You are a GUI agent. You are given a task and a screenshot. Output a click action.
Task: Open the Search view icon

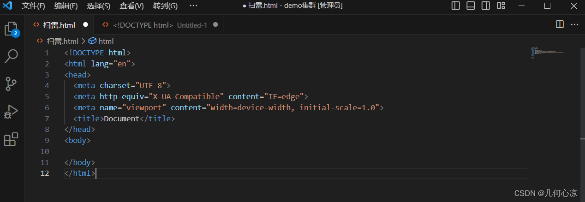click(x=11, y=56)
